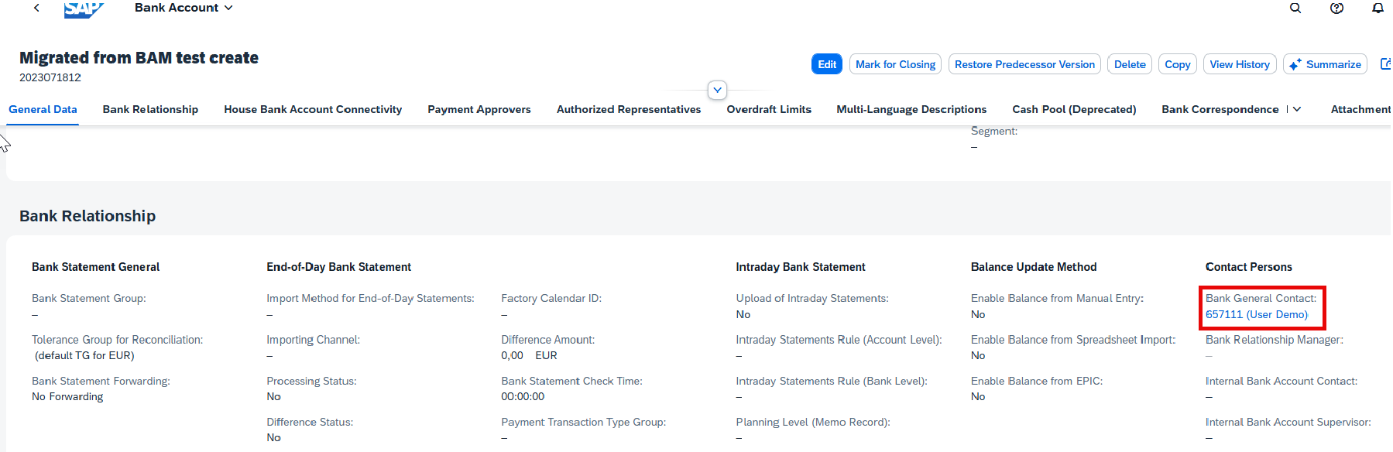
Task: Click Mark for Closing button
Action: tap(895, 64)
